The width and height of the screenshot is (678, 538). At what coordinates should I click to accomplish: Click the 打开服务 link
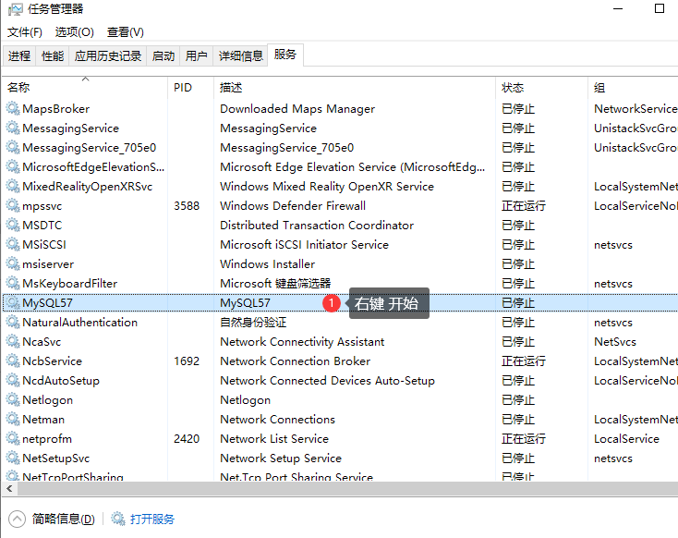(x=151, y=520)
